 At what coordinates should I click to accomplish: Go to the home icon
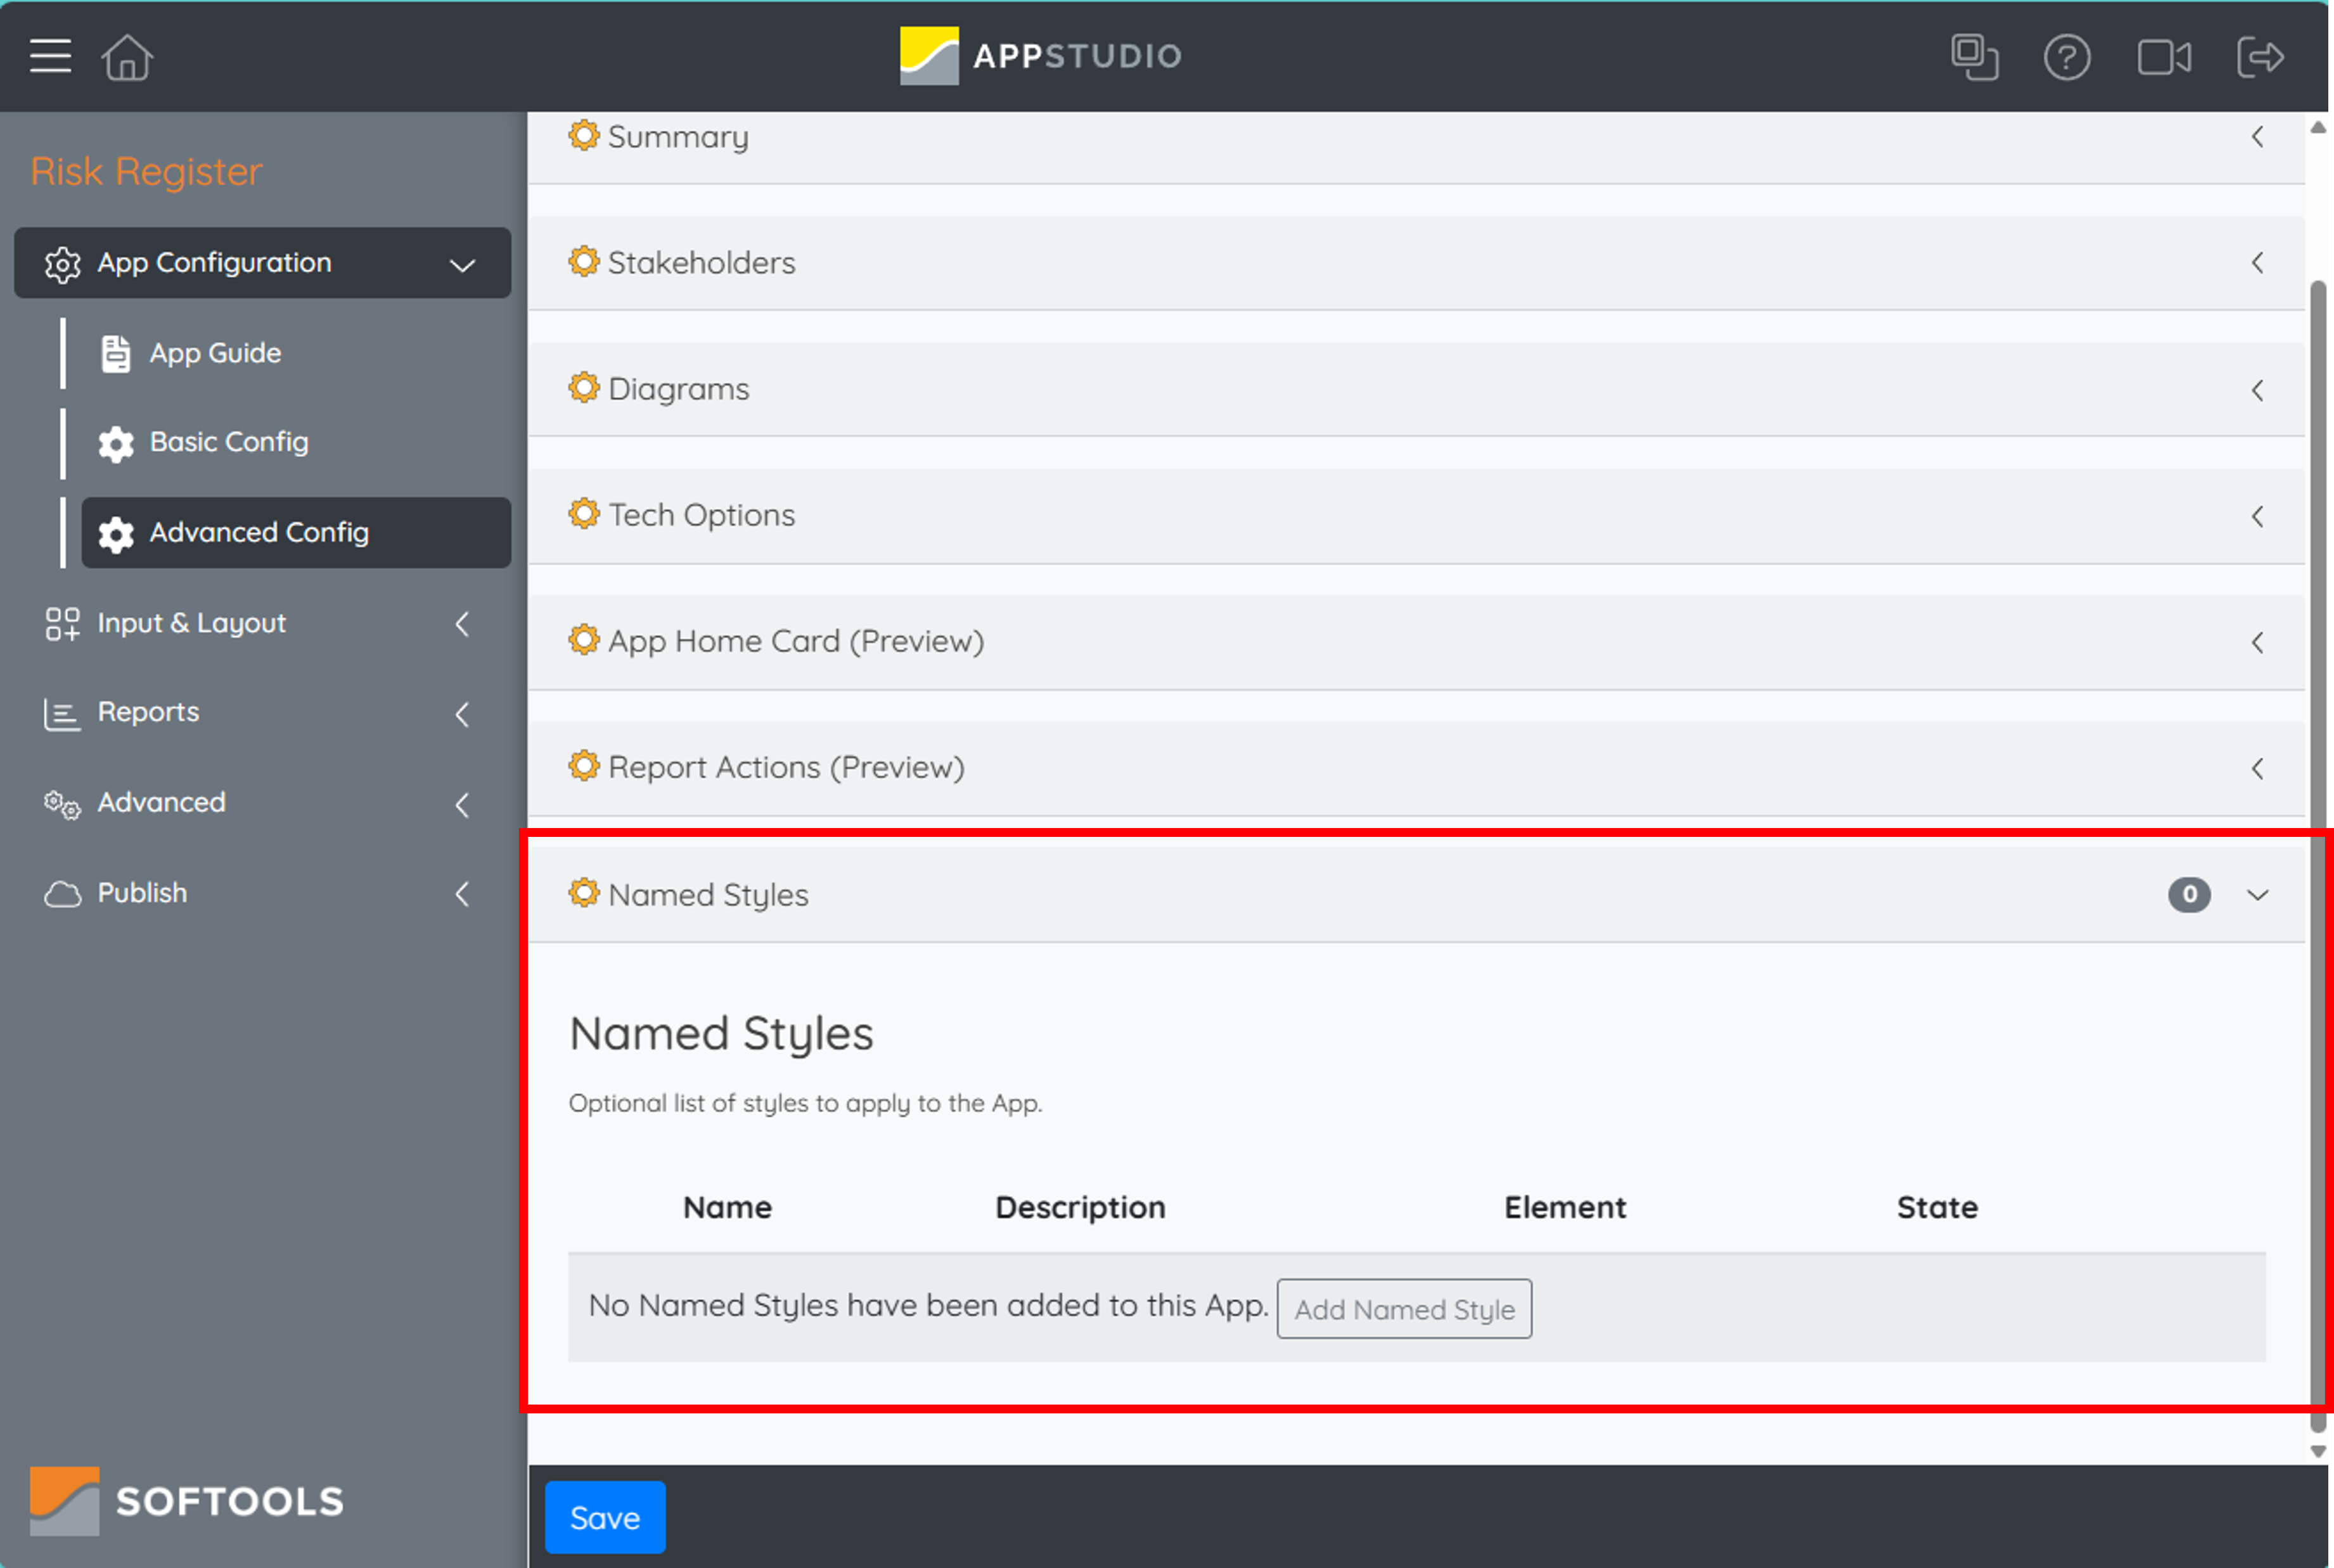pyautogui.click(x=127, y=57)
